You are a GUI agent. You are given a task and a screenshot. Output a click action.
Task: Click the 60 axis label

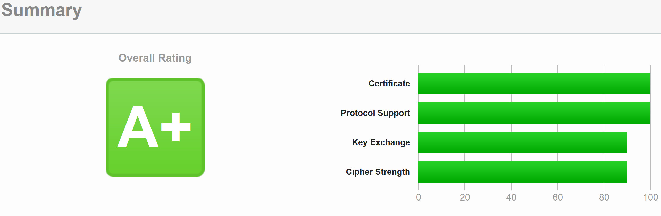(558, 197)
